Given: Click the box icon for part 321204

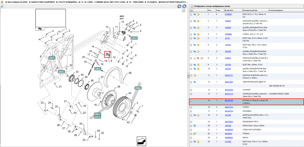Looking at the screenshot, I should 198,115.
